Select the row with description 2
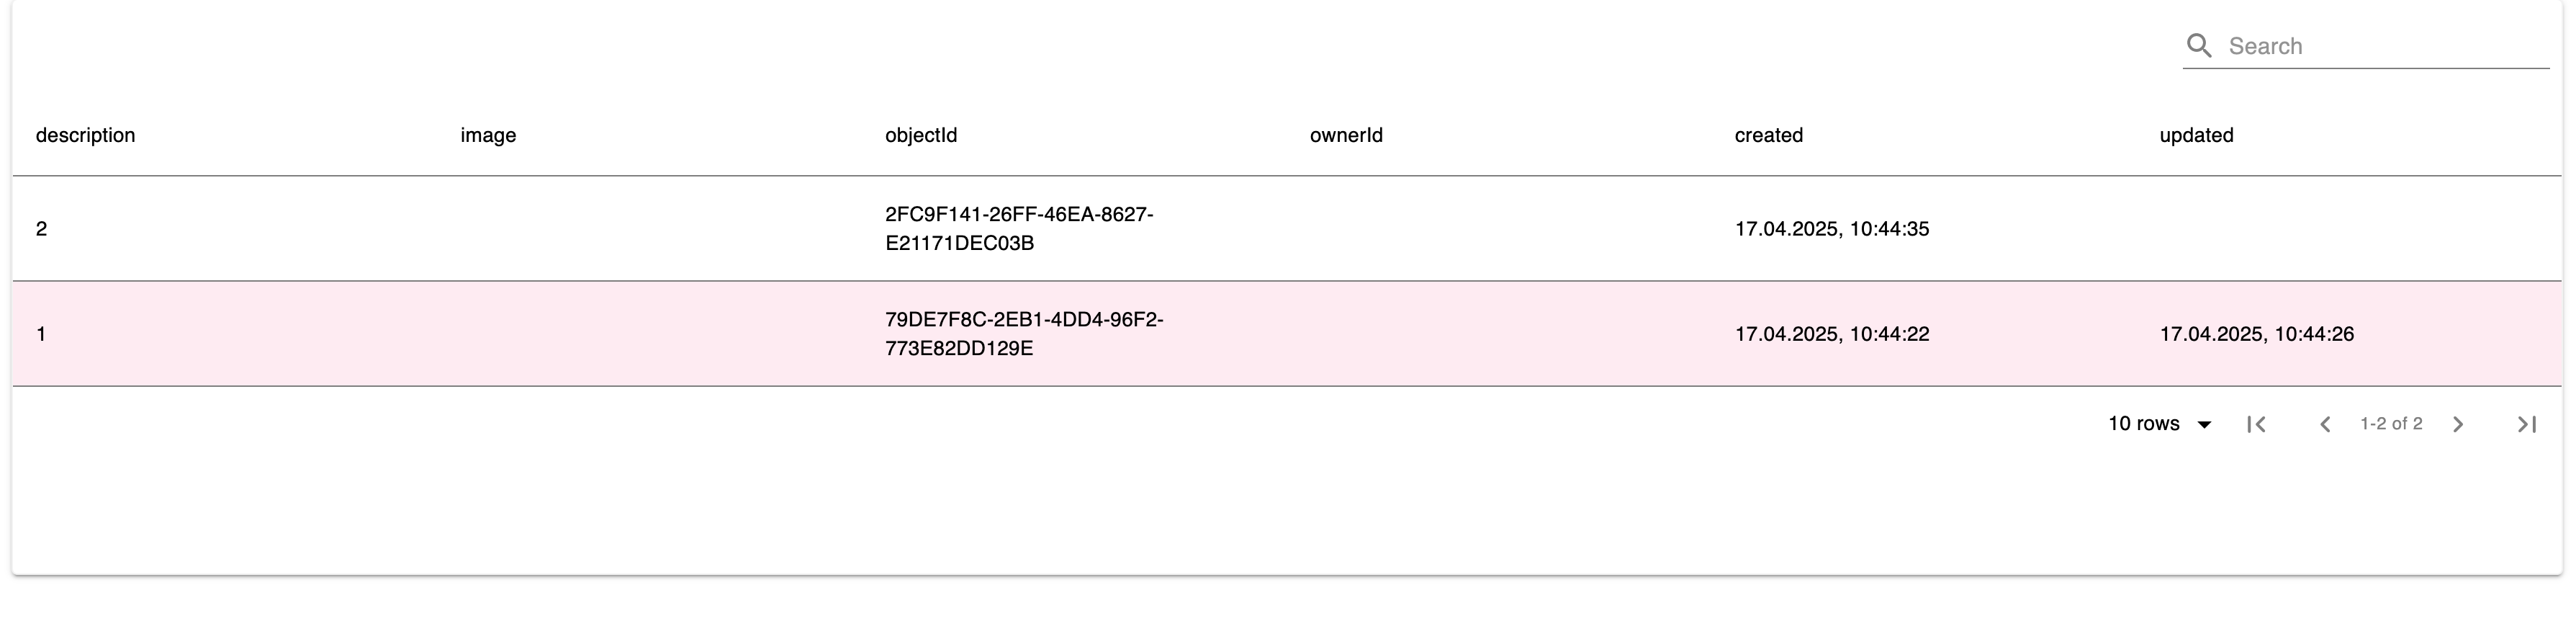 pyautogui.click(x=1288, y=229)
